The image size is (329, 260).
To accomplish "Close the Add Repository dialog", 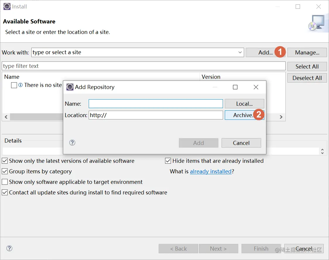I will point(256,87).
